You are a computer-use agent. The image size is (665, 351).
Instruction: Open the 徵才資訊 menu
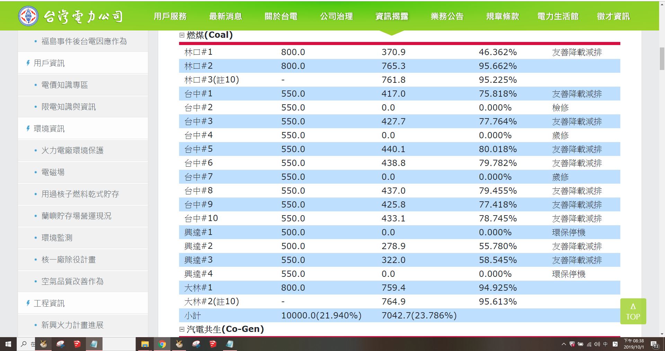[613, 16]
